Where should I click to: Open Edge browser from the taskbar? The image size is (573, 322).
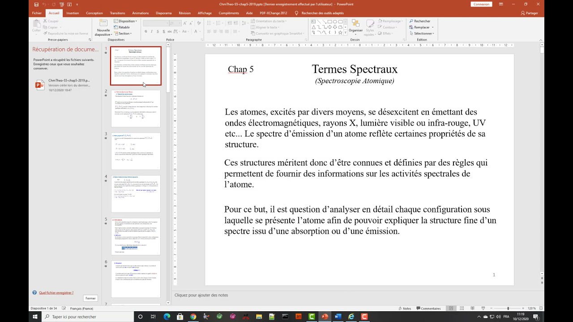click(167, 317)
